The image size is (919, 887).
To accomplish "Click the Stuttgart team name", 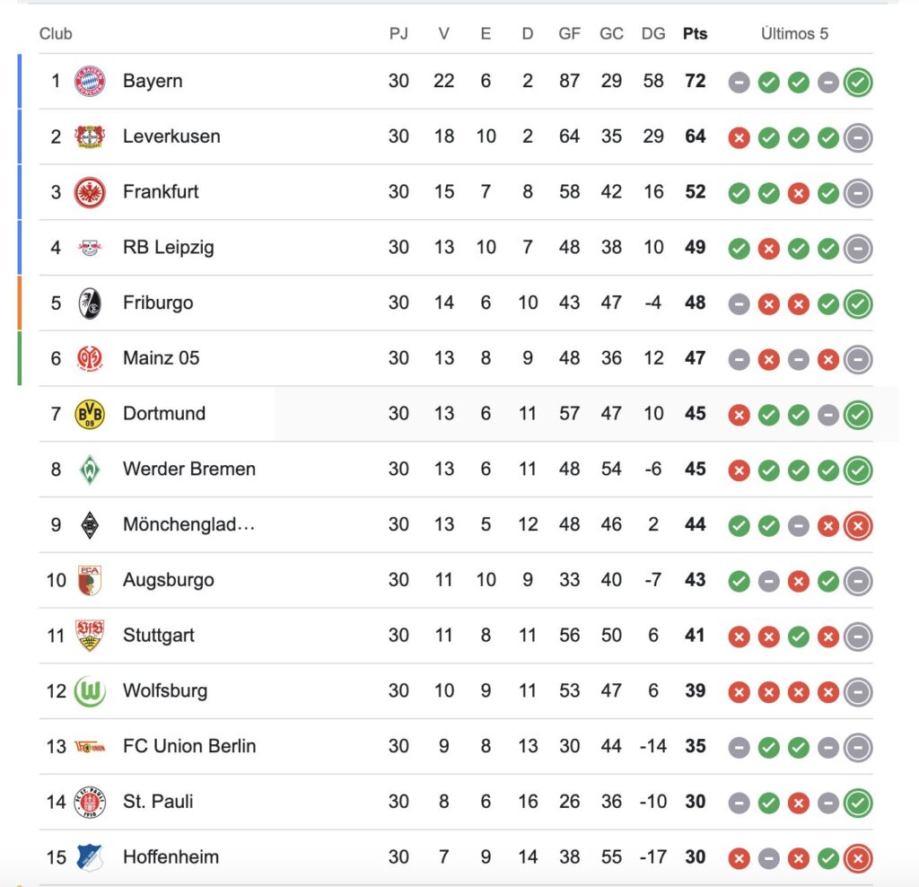I will (158, 636).
